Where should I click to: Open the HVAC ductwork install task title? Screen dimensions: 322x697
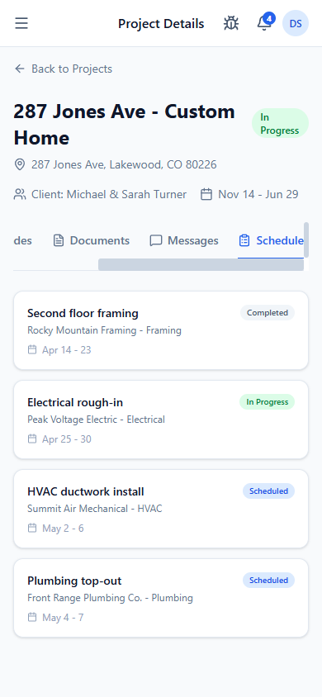[86, 492]
